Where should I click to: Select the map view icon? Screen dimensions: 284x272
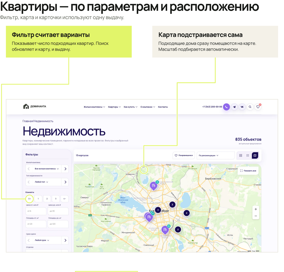click(x=255, y=155)
